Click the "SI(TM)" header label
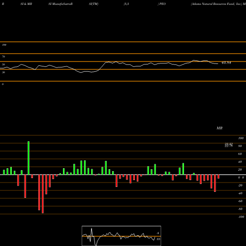 (x=93, y=4)
